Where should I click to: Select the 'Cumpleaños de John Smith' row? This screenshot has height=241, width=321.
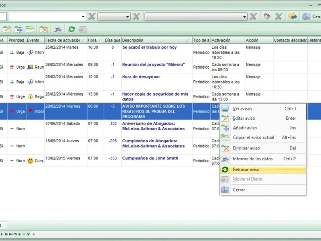[x=160, y=161]
